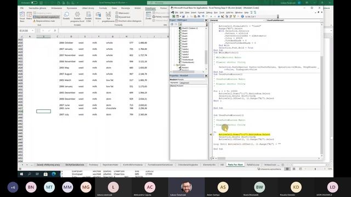The image size is (351, 197).
Task: Open Run menu in VBA editor
Action: (x=216, y=13)
